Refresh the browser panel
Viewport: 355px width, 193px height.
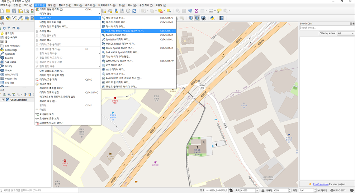click(x=4, y=28)
